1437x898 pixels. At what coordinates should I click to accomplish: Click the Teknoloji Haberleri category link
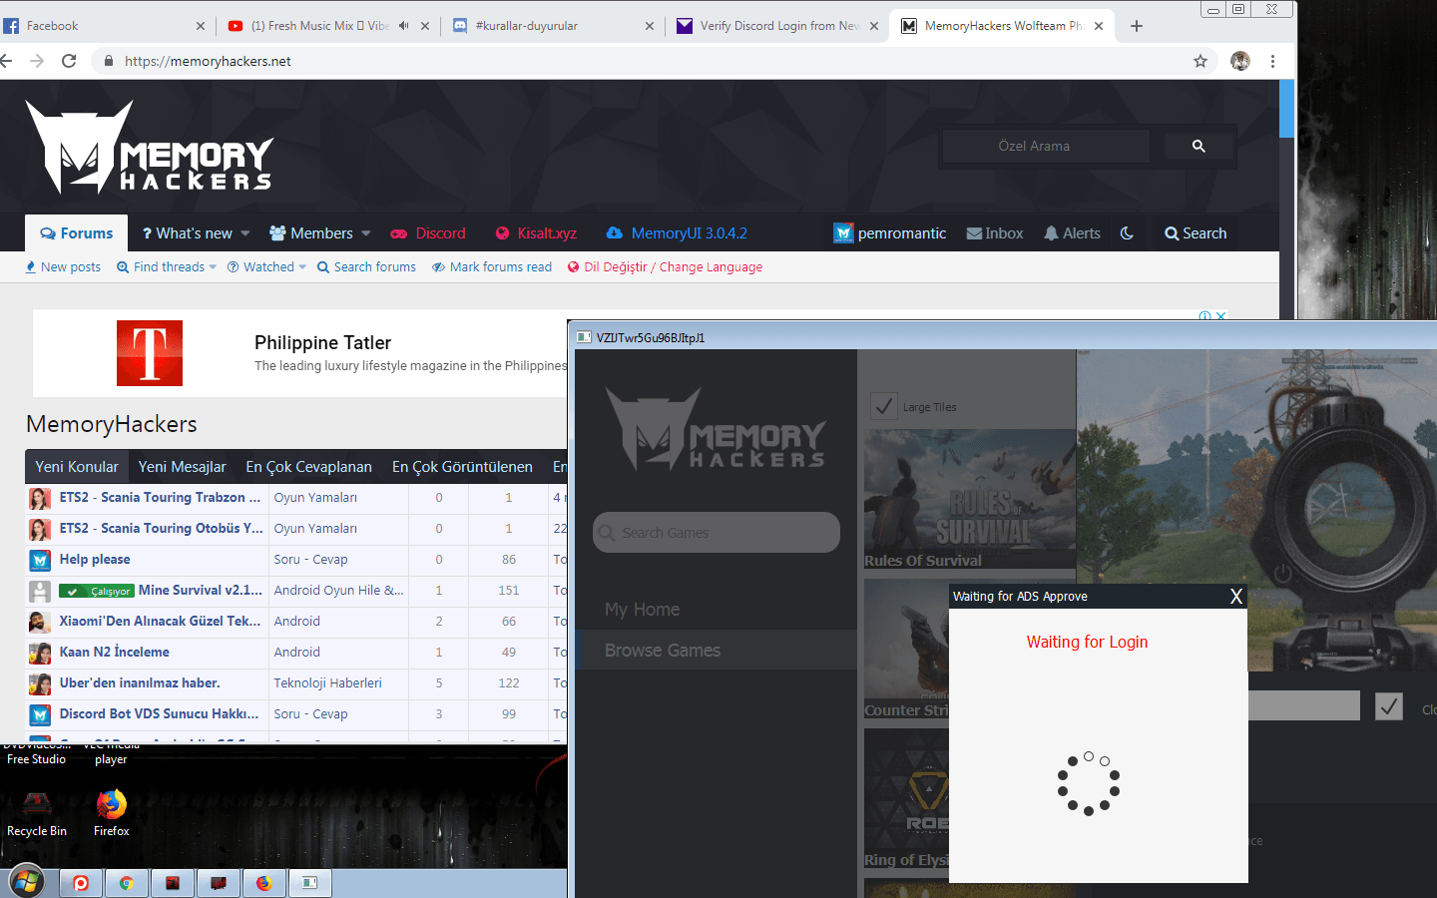pyautogui.click(x=328, y=683)
